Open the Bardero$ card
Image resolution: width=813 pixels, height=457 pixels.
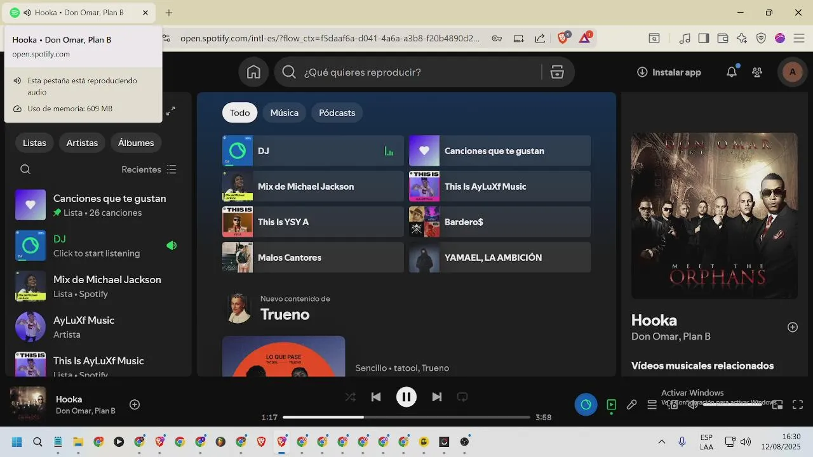pyautogui.click(x=500, y=222)
